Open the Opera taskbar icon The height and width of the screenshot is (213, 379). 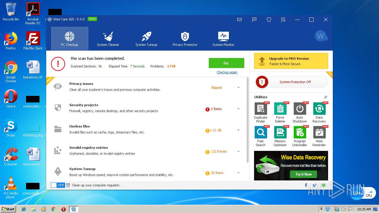(63, 209)
